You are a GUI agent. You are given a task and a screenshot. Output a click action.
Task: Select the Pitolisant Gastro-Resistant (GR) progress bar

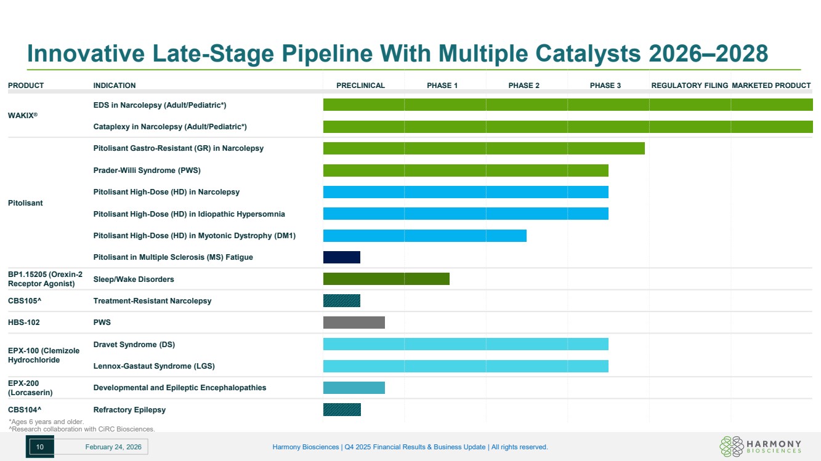point(484,148)
